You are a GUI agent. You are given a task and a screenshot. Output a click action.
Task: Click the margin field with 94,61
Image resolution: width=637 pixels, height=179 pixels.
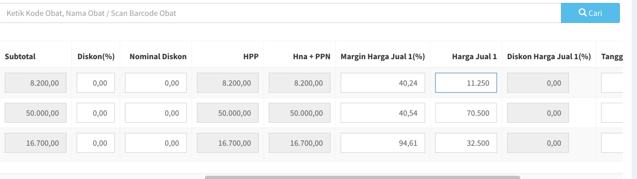click(383, 143)
